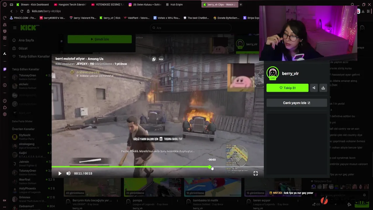Open the Kick hamburger menu
This screenshot has width=373, height=210.
pos(15,28)
